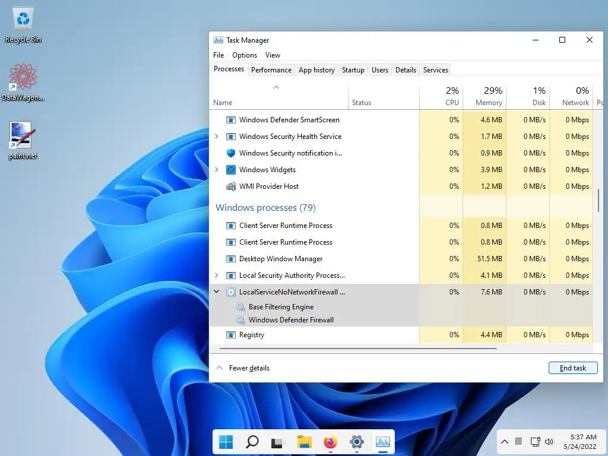The image size is (608, 456).
Task: Collapse the LocalServiceNoNetworkFirewall group
Action: point(217,292)
